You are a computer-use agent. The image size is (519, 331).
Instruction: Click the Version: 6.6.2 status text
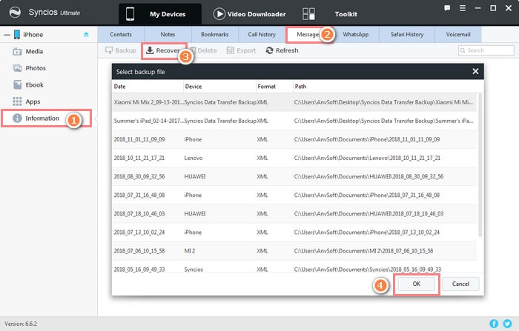point(21,324)
